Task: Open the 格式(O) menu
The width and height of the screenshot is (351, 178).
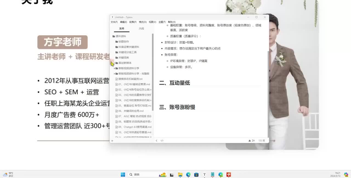Action: tap(143, 22)
